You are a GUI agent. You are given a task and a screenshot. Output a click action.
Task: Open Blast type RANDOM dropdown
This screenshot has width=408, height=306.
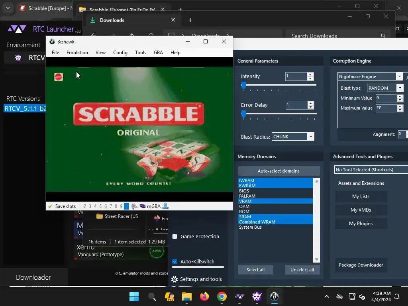(x=385, y=88)
